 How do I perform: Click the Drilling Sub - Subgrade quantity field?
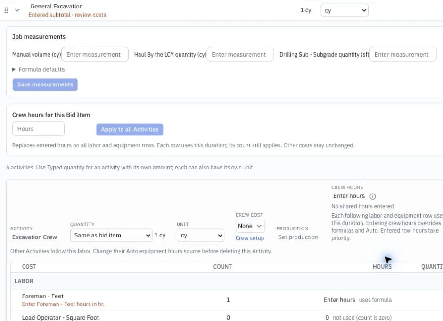pyautogui.click(x=403, y=54)
